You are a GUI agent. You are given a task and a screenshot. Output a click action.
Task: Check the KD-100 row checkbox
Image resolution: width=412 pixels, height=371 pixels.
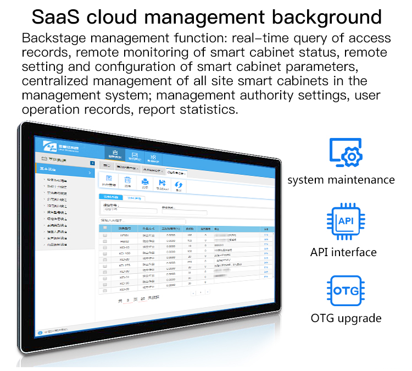pyautogui.click(x=105, y=254)
